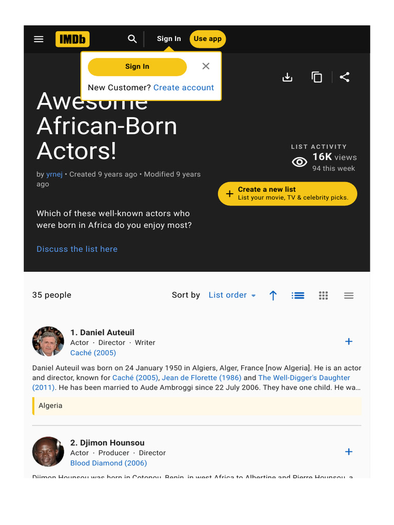Switch to grid view
Screen dimensions: 394x525
(x=323, y=295)
